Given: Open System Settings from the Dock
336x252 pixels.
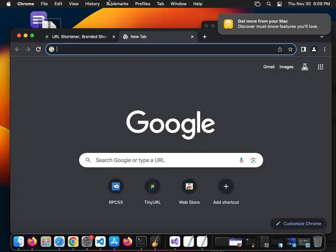Looking at the screenshot, I should [x=87, y=241].
